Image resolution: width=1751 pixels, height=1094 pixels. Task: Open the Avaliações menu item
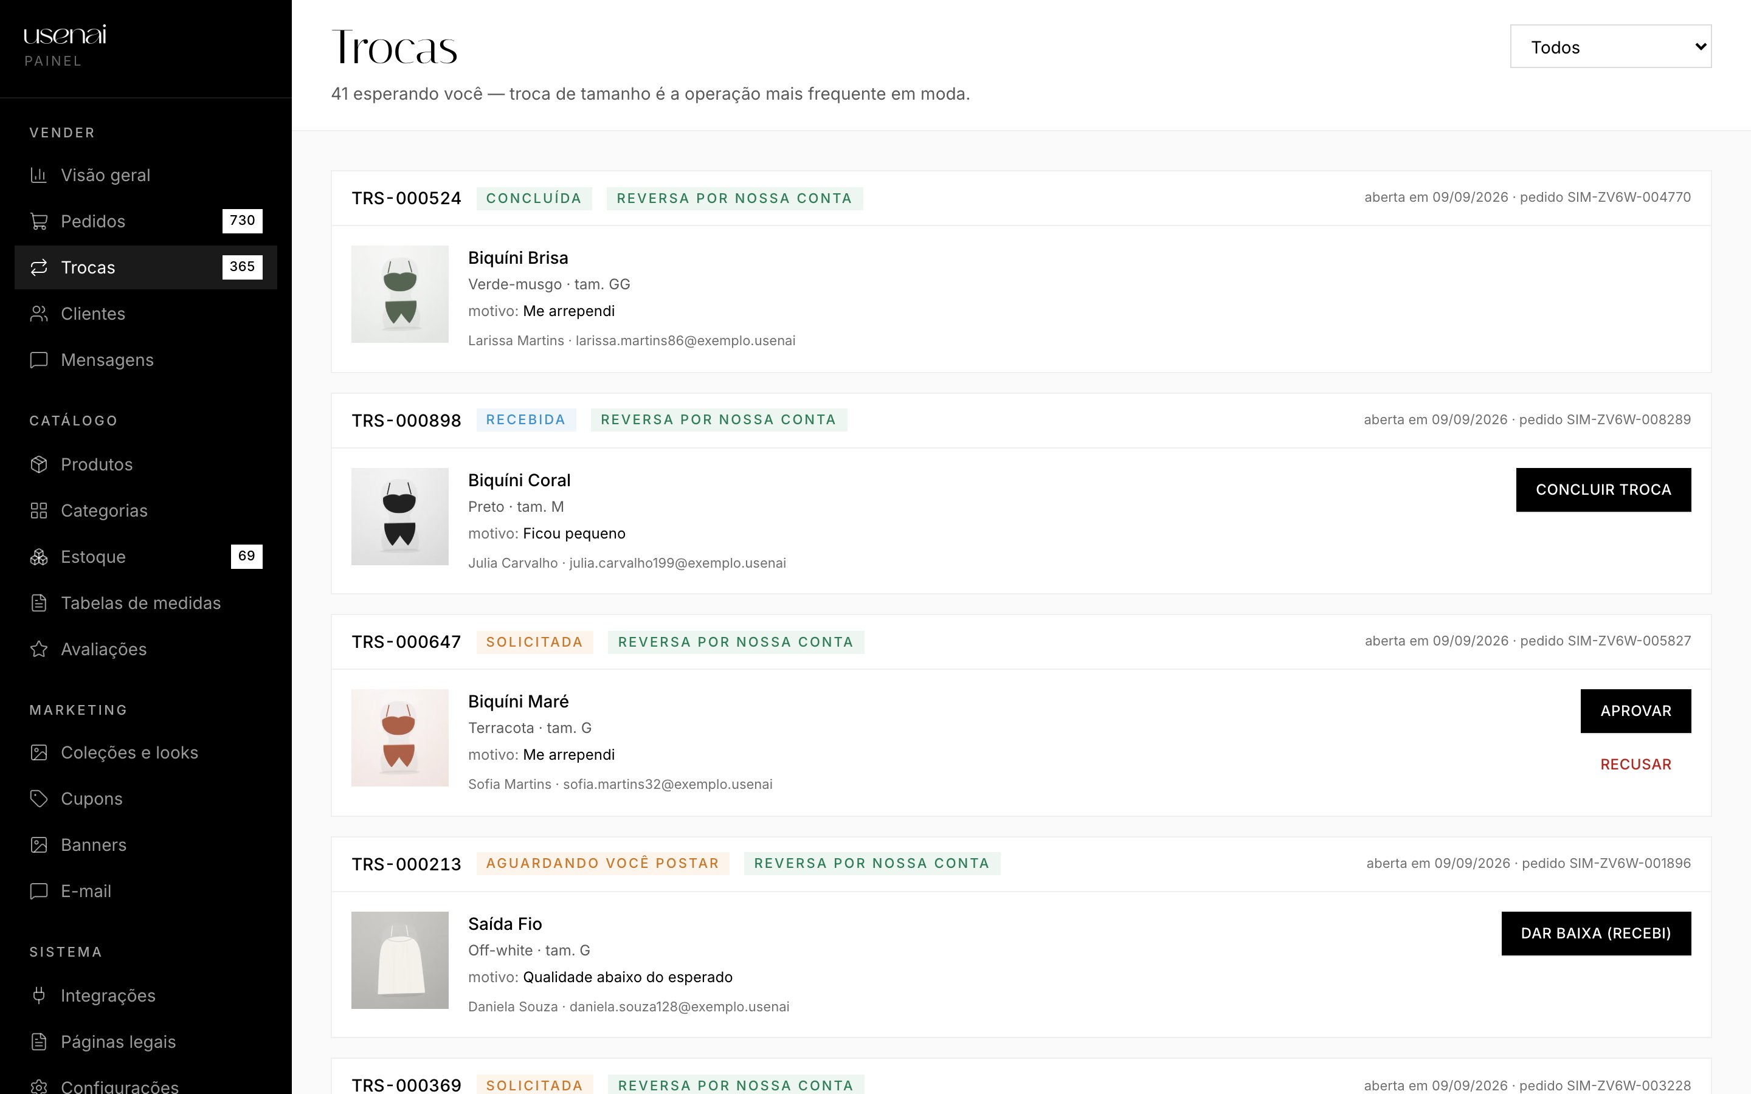coord(145,650)
